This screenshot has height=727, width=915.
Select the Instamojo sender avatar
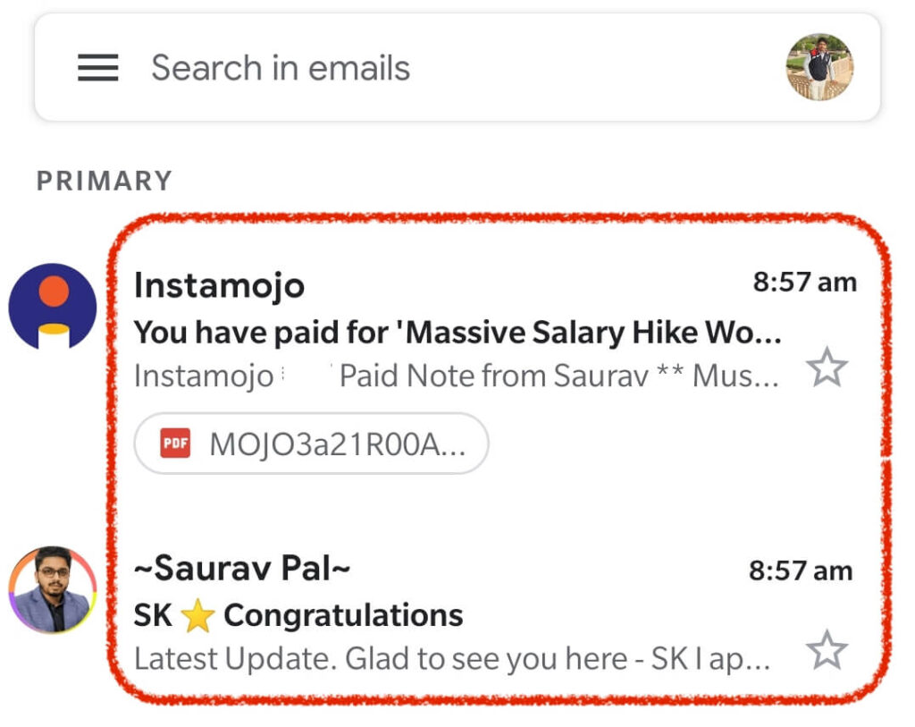click(x=51, y=306)
